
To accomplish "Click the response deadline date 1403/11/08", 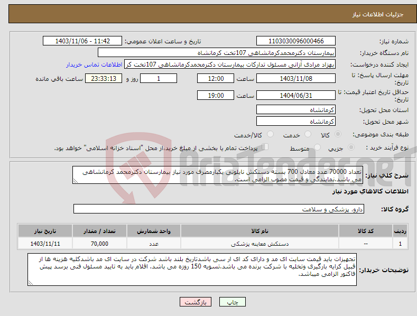I will (x=296, y=78).
